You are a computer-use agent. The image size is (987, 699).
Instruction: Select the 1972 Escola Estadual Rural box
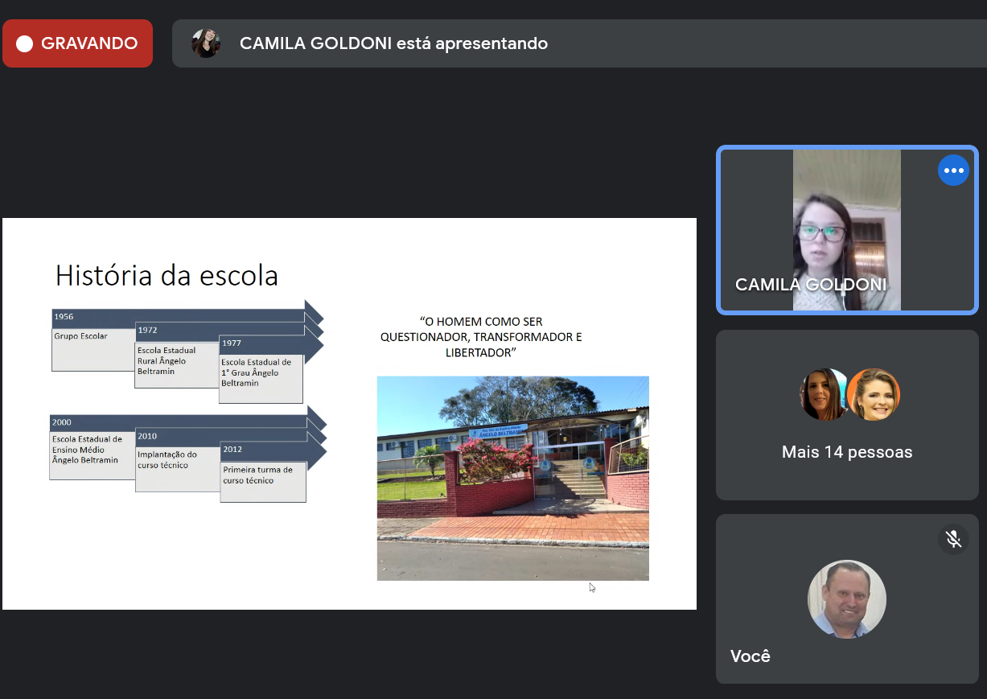(175, 364)
